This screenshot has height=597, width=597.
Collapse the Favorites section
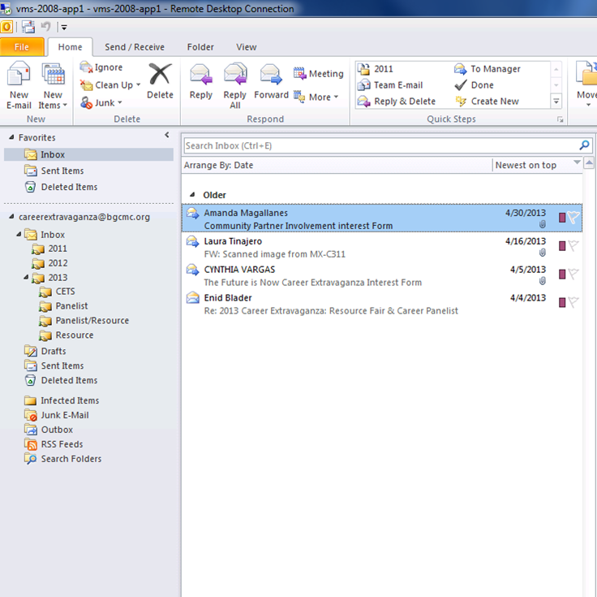[12, 137]
